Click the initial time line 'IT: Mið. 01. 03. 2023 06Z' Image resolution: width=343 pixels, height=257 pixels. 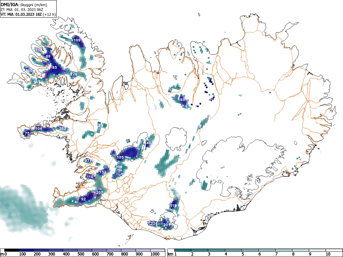[x=22, y=10]
